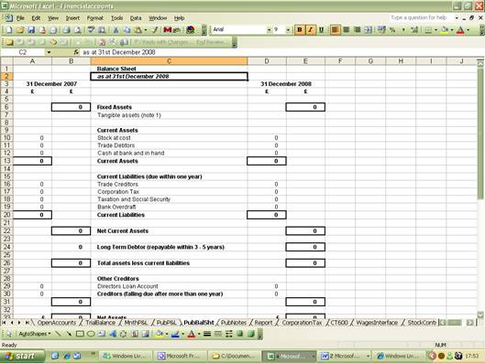Apply Percent style formatting

[x=392, y=29]
